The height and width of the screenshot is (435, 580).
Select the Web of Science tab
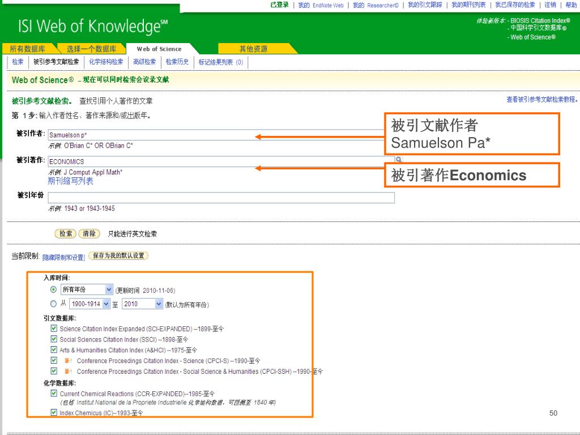pyautogui.click(x=159, y=49)
